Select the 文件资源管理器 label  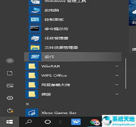point(61,47)
